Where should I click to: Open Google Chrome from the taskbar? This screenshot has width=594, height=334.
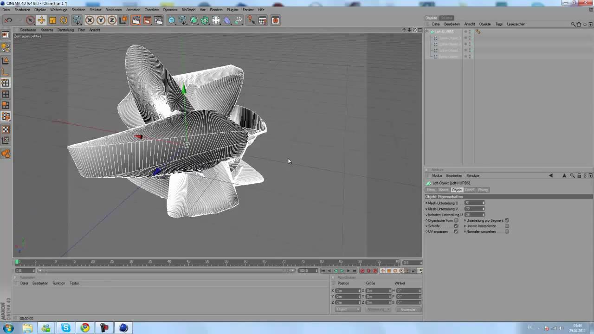(x=85, y=328)
